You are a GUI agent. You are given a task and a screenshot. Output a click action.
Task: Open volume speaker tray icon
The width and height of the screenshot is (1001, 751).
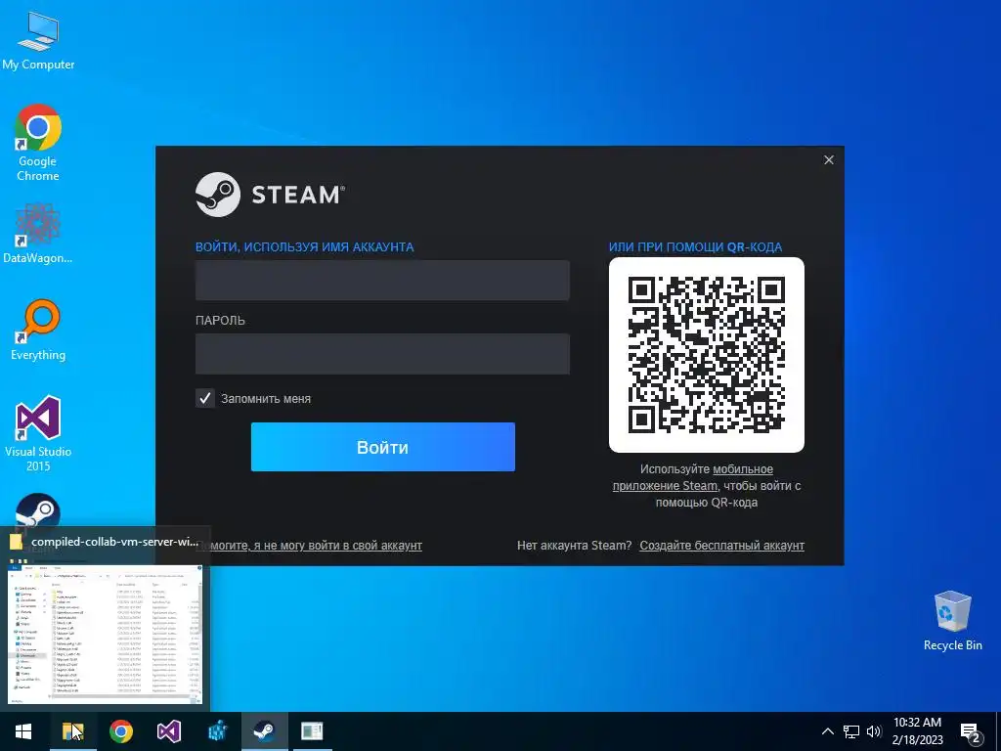(x=874, y=731)
